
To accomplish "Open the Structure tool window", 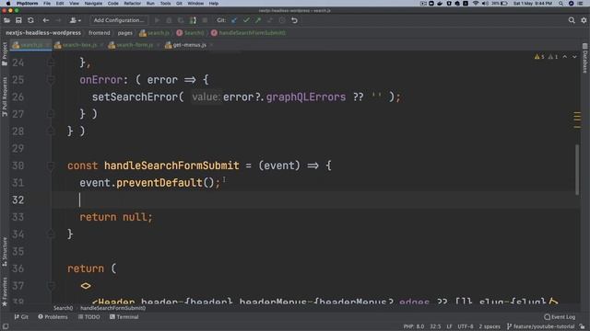I will pyautogui.click(x=5, y=252).
